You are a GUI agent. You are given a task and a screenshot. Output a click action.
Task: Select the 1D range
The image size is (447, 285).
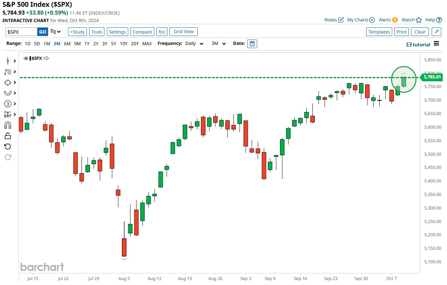27,43
